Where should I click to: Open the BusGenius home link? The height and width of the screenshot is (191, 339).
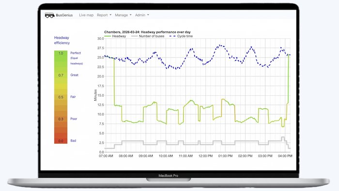(64, 15)
